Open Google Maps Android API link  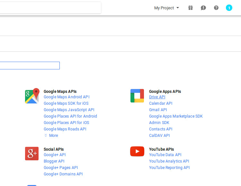point(67,97)
